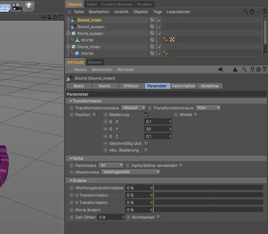Click new Attribute Manager plus icon

(x=265, y=70)
